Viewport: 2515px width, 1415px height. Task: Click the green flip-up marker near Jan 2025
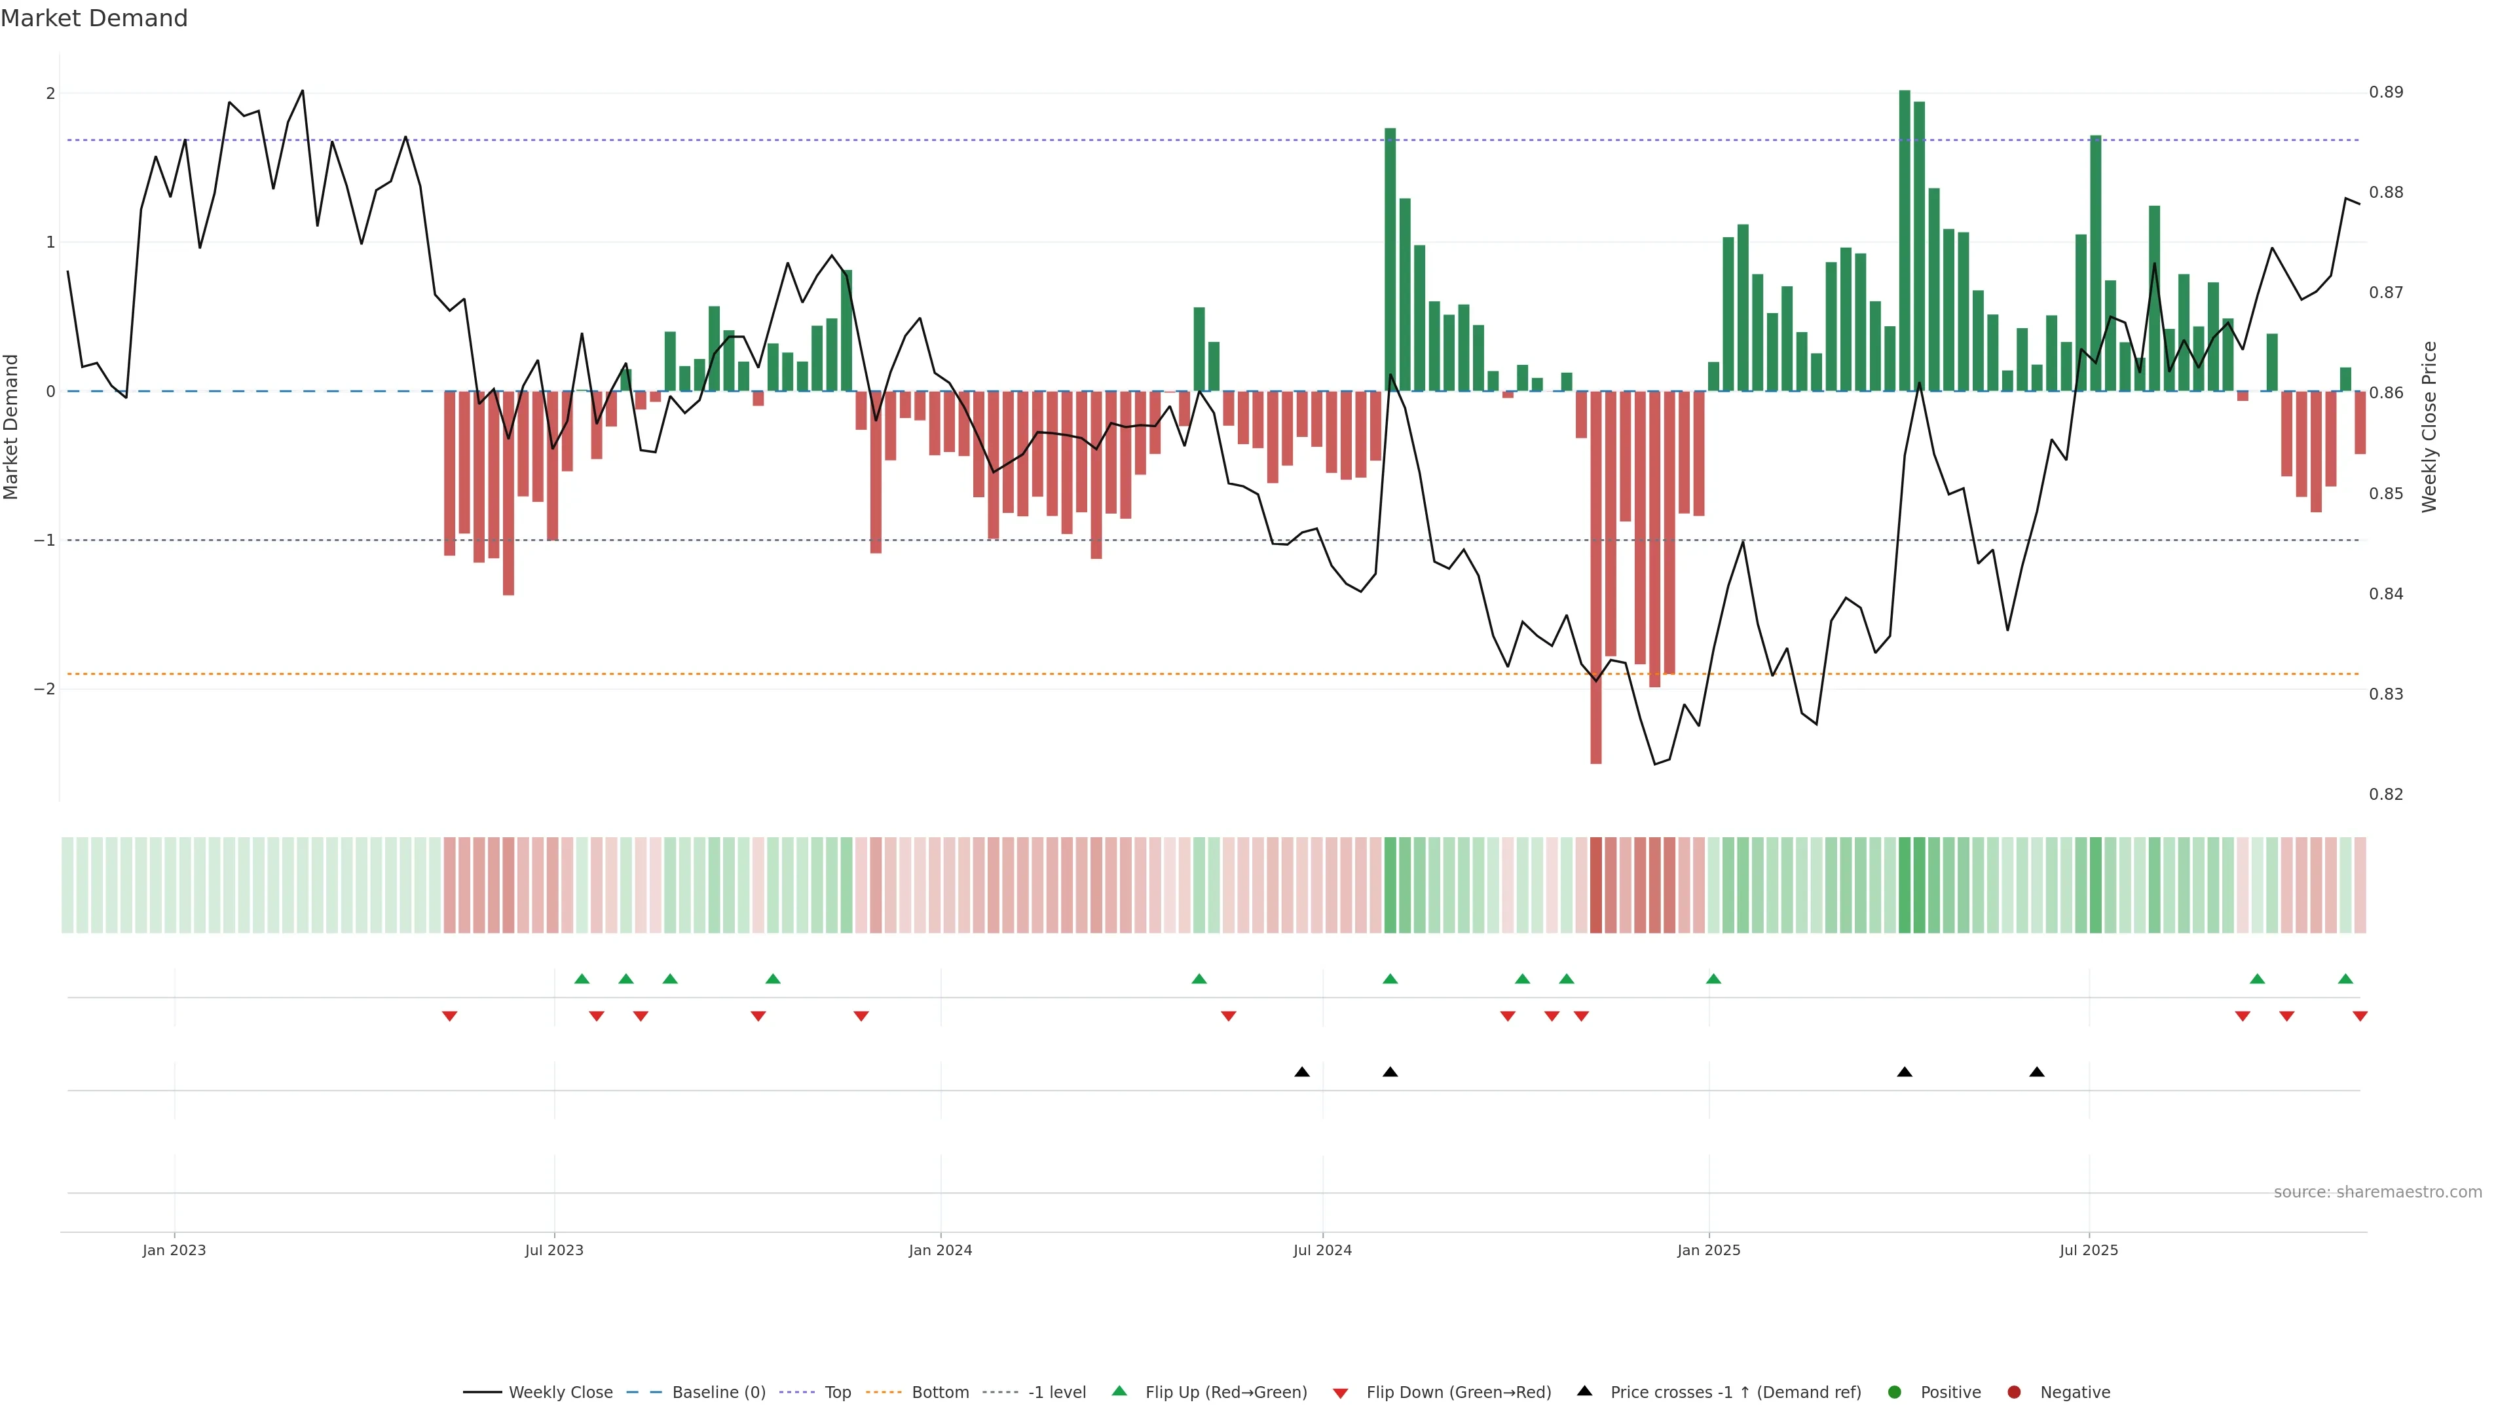(1713, 979)
